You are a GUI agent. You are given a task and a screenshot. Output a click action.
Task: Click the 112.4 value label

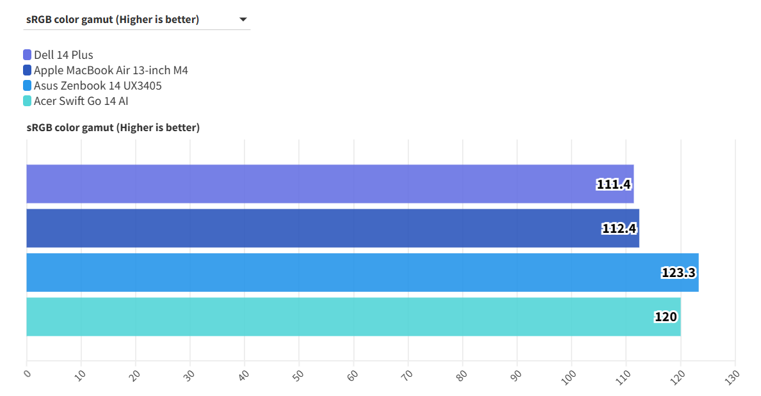coord(620,228)
